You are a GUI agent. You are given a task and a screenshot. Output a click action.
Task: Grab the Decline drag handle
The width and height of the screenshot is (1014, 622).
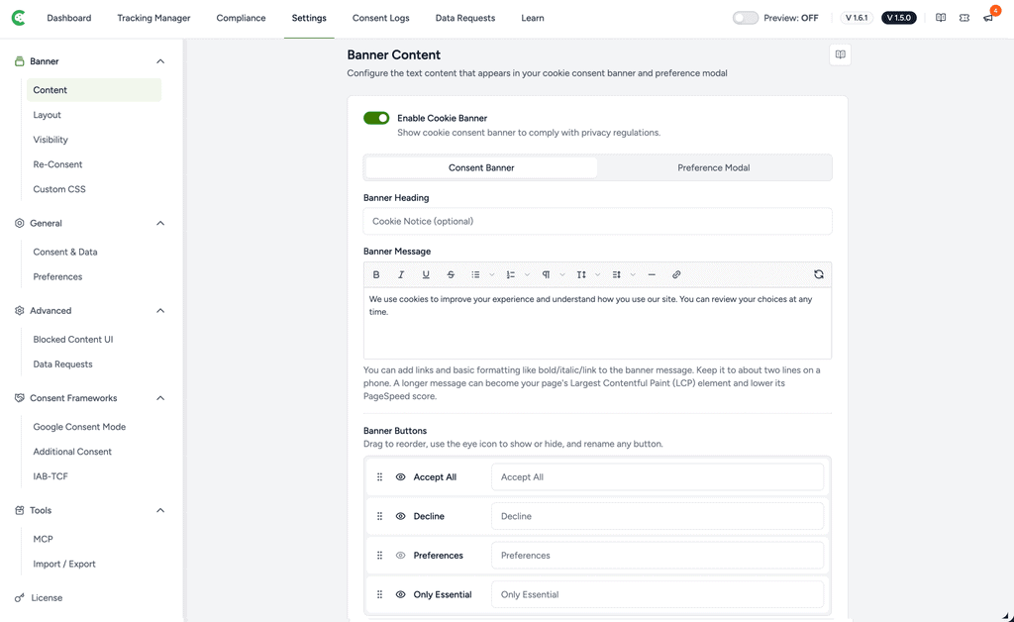point(379,516)
